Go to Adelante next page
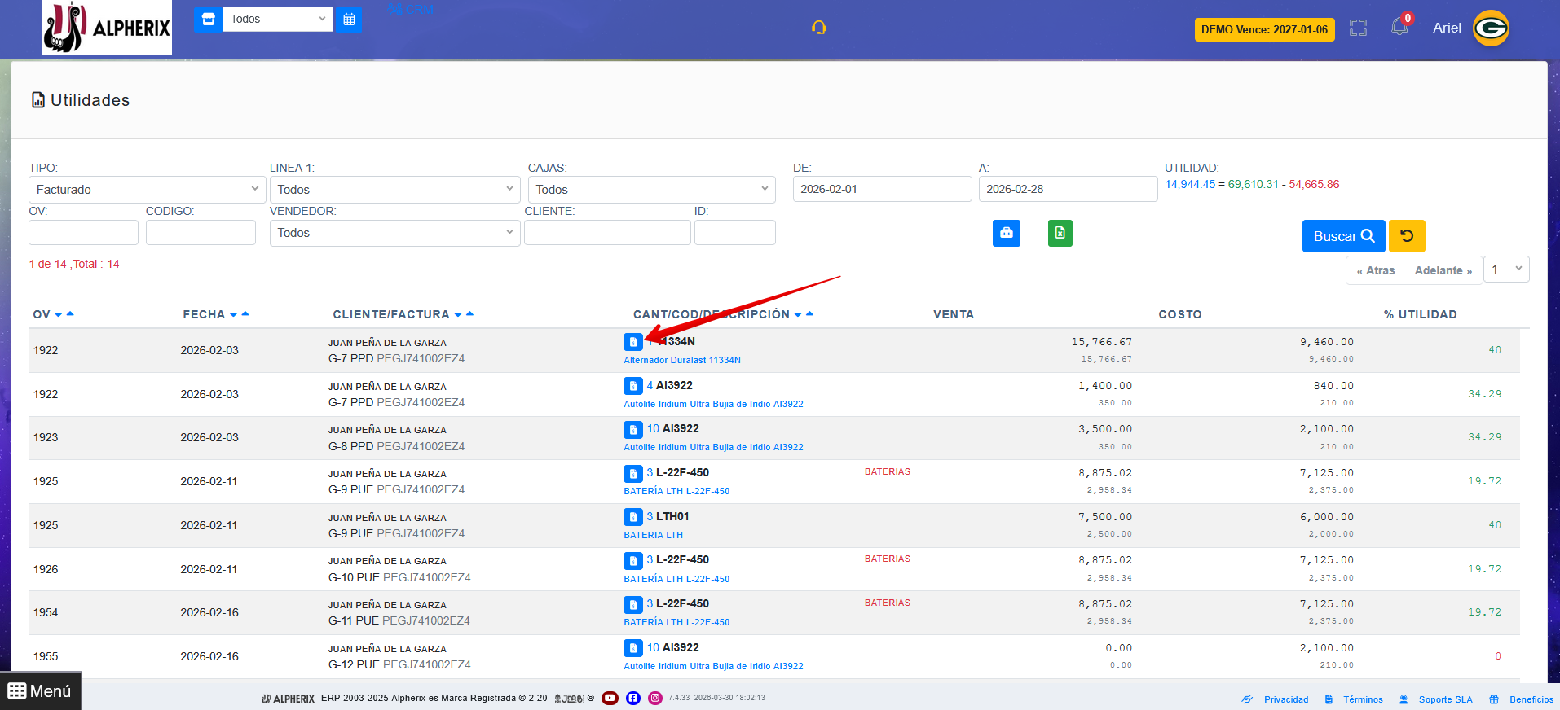 pos(1443,270)
